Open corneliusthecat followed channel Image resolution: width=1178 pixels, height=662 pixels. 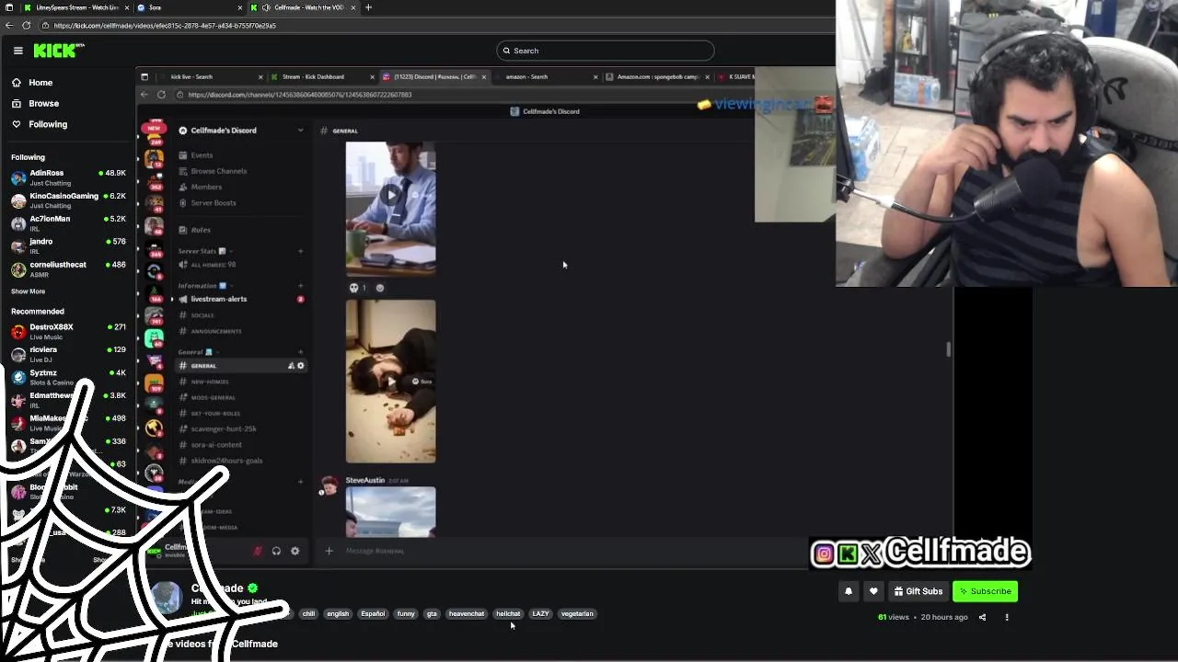pyautogui.click(x=68, y=268)
